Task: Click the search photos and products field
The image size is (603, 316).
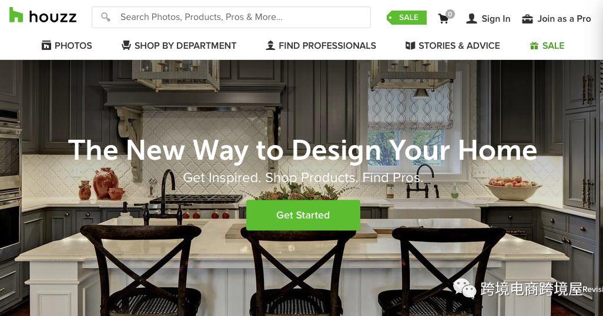Action: 231,17
